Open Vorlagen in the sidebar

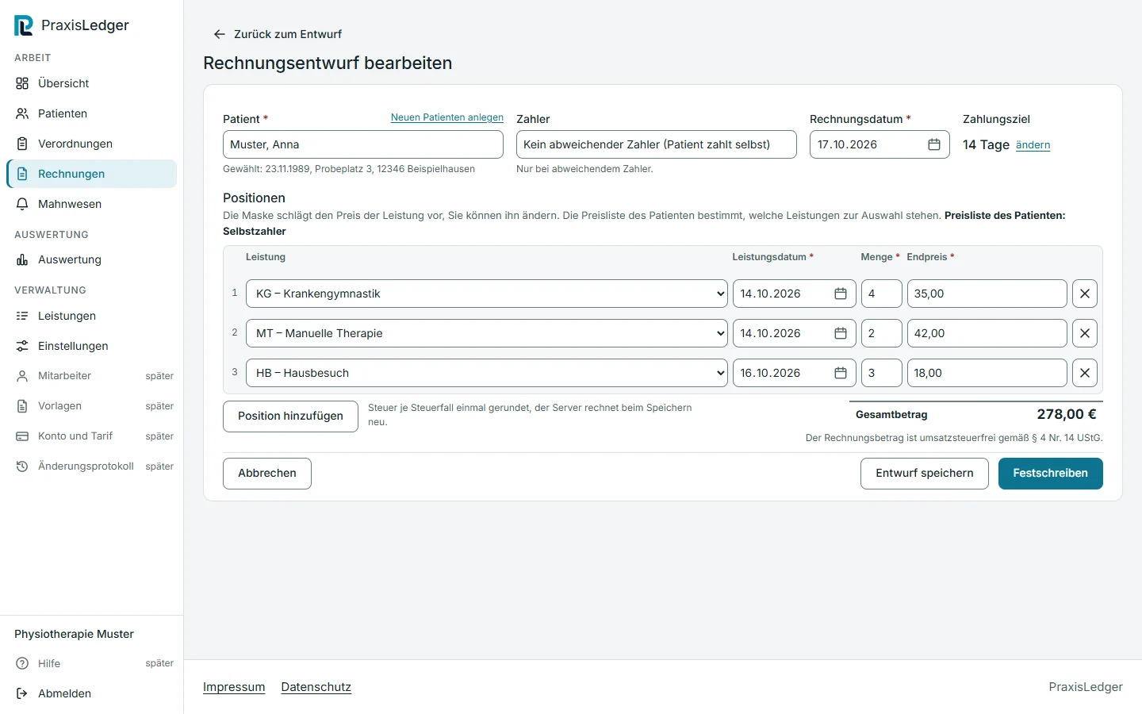point(92,406)
